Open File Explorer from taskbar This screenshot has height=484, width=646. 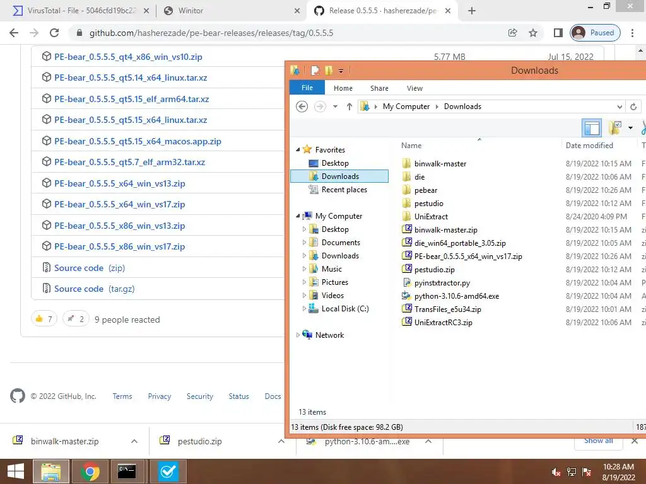(x=51, y=471)
